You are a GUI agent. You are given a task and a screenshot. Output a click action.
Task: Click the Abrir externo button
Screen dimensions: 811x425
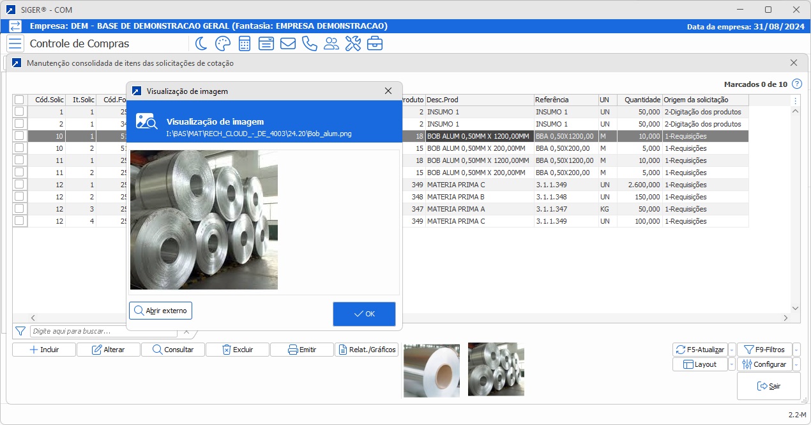click(x=160, y=311)
